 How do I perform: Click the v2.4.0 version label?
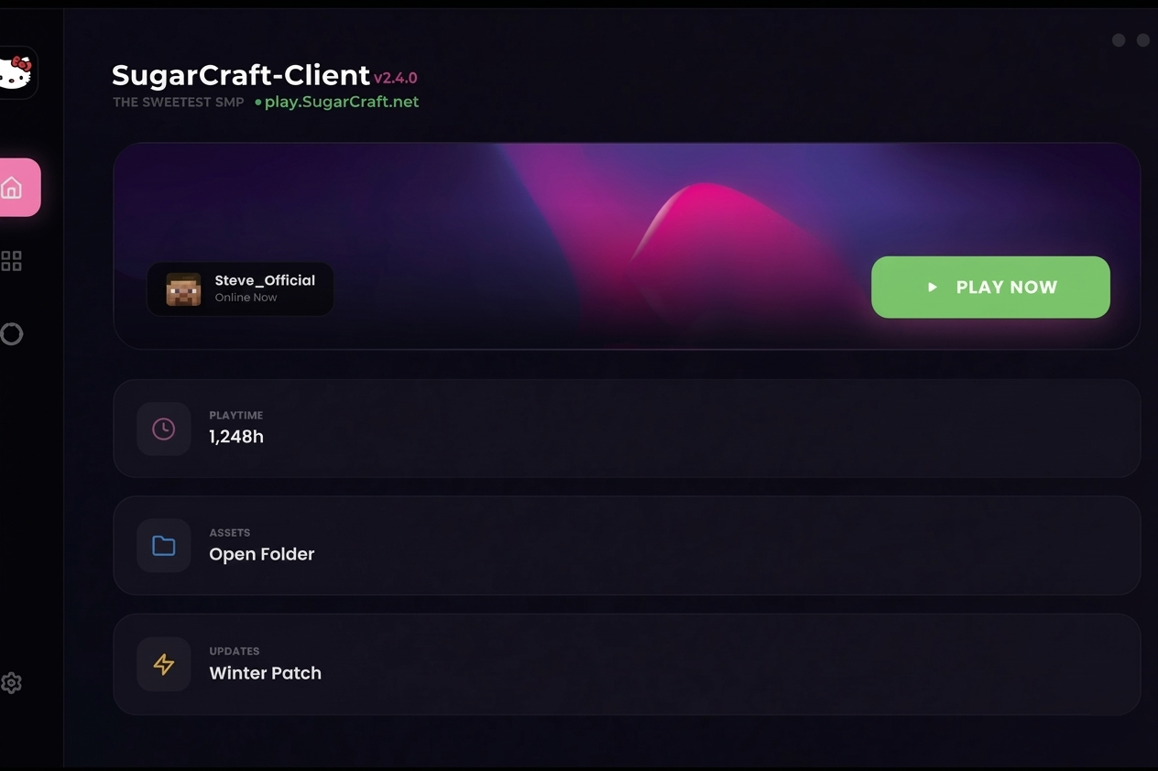tap(395, 78)
